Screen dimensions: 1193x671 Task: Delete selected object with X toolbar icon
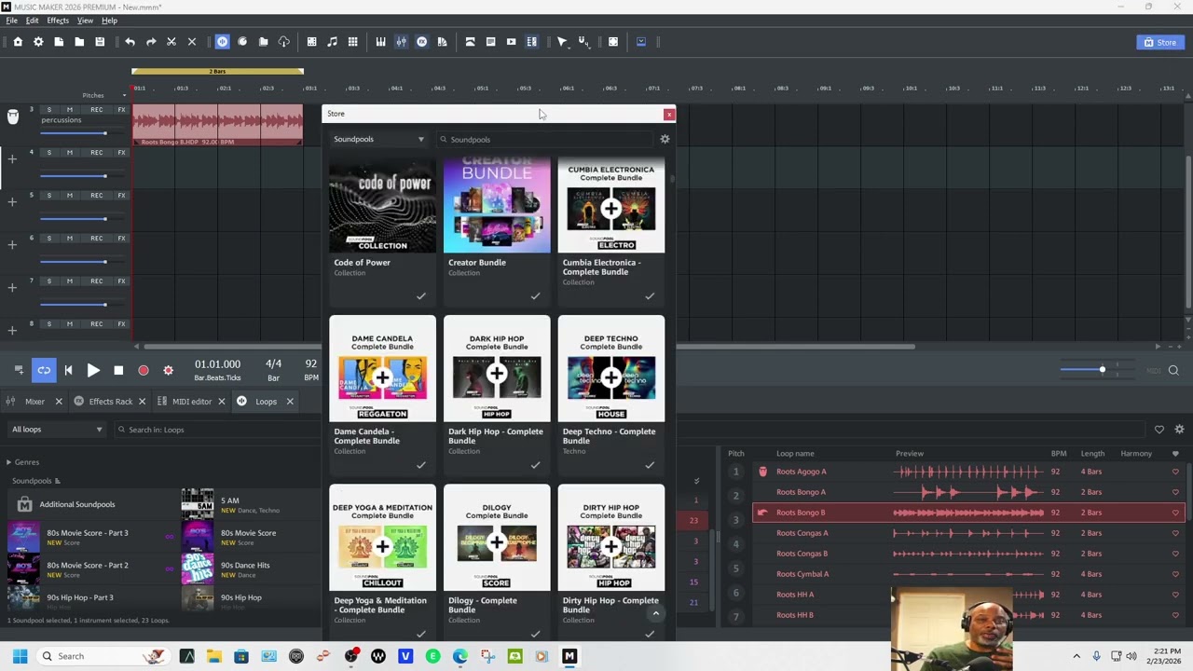pos(192,41)
